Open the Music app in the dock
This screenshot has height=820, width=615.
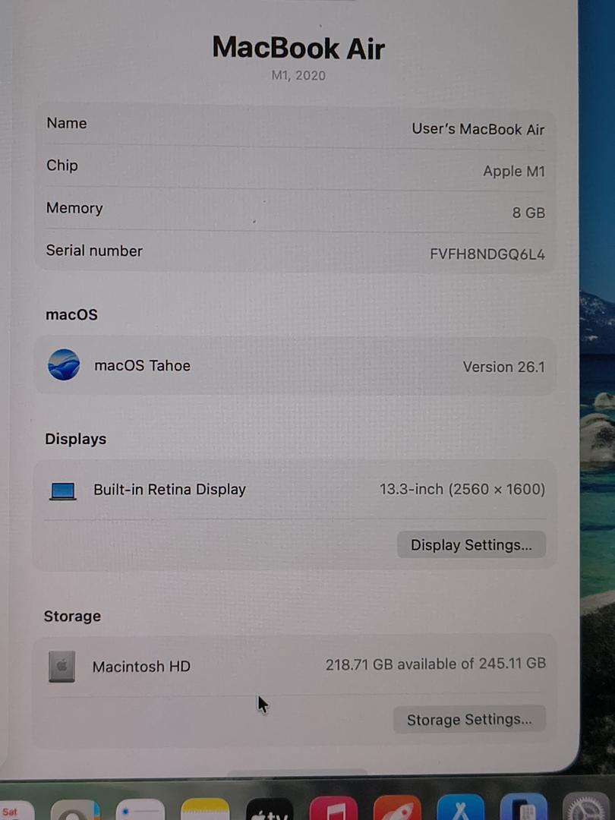333,809
